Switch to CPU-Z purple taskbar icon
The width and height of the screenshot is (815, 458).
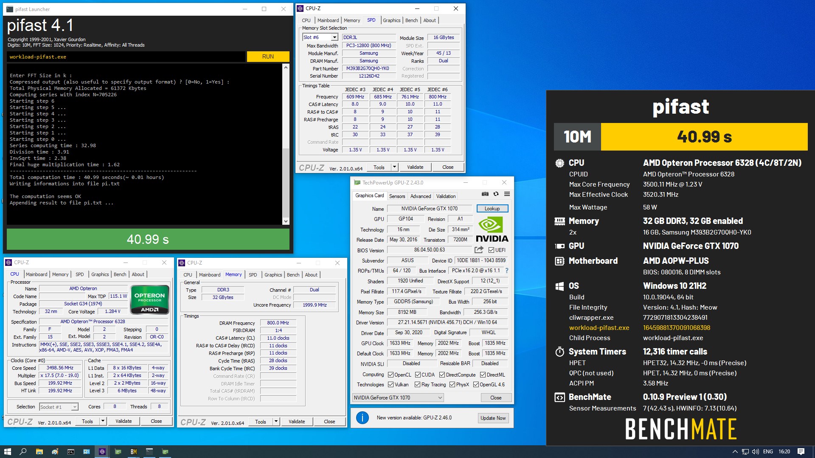pyautogui.click(x=102, y=452)
